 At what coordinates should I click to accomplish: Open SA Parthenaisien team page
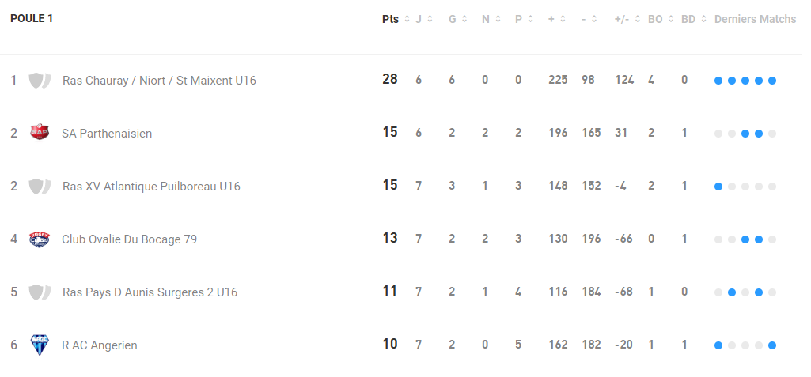coord(107,134)
